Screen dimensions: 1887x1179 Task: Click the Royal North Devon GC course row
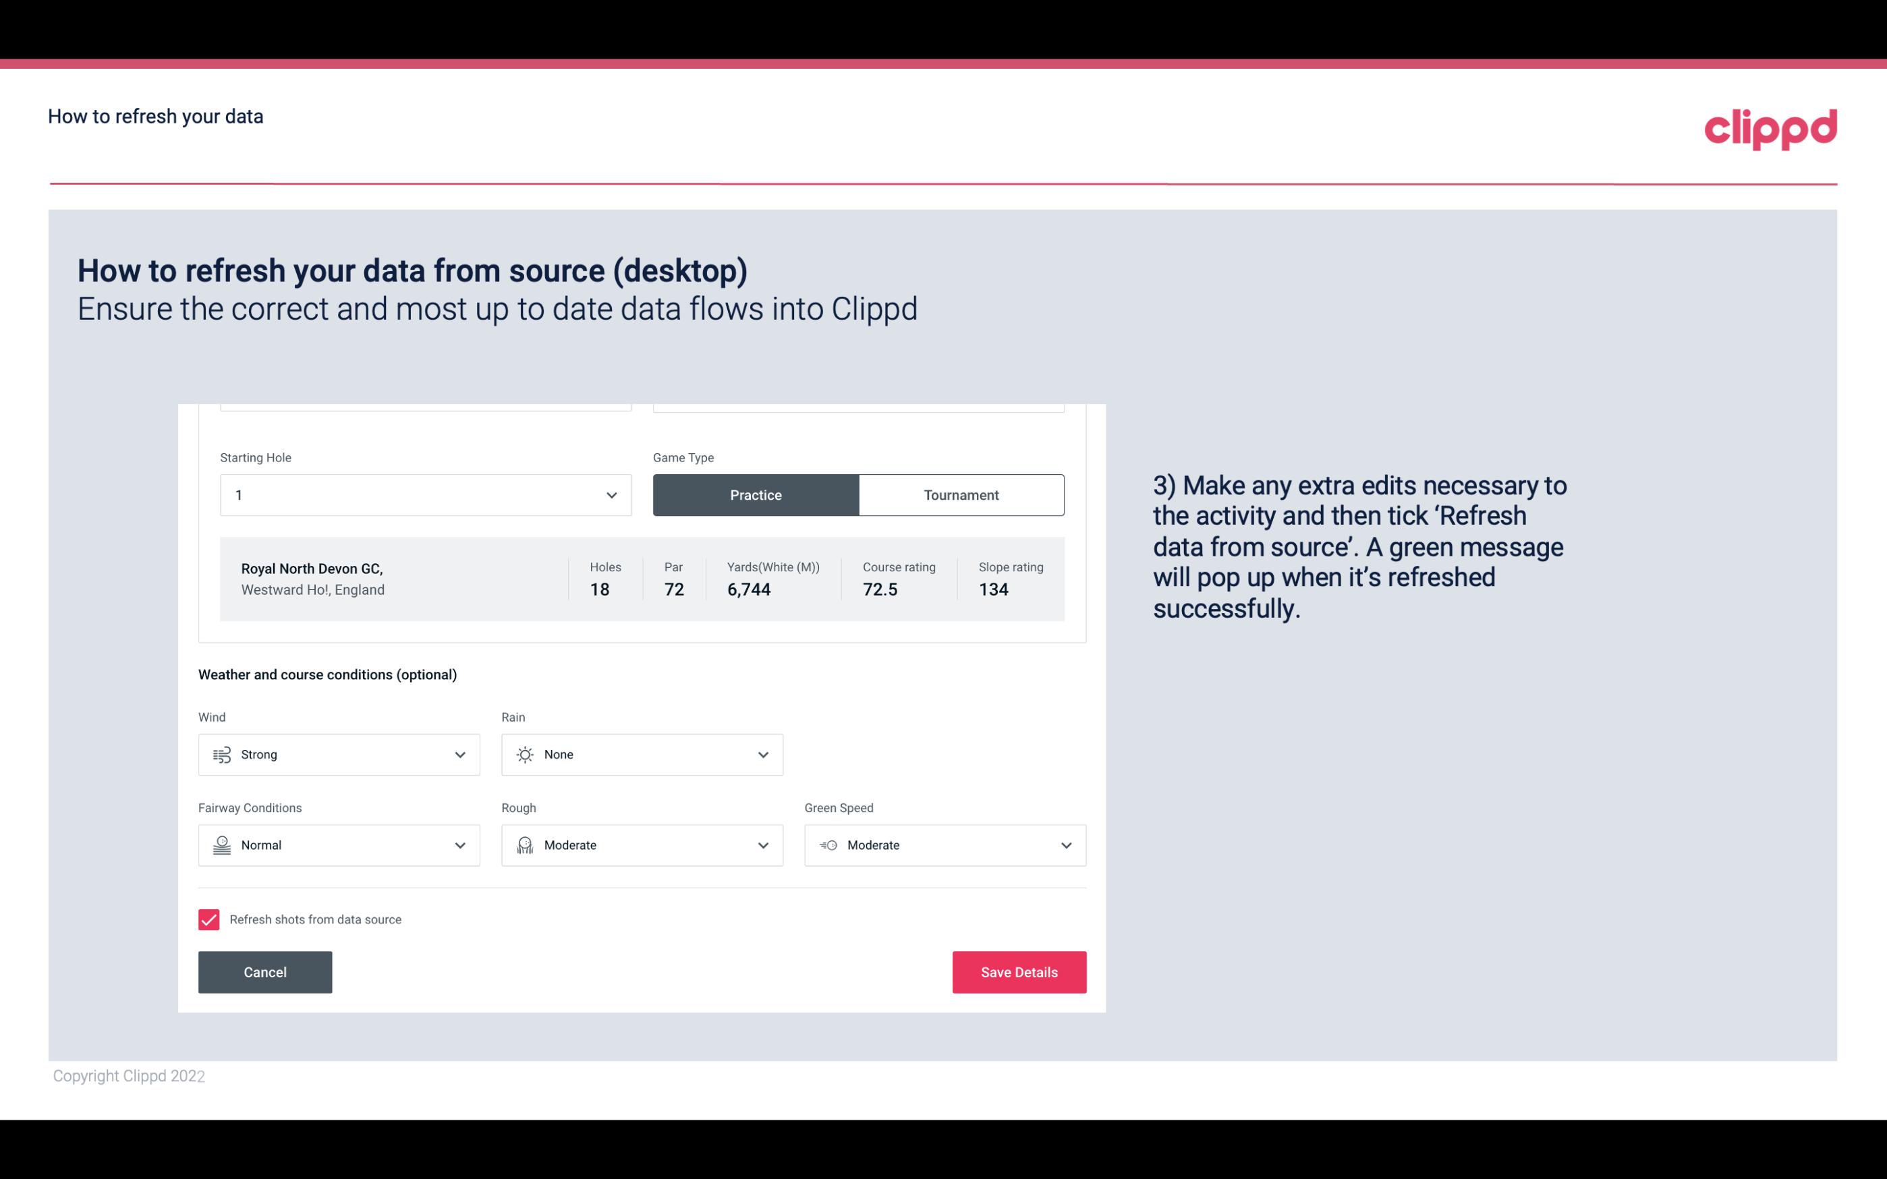click(641, 579)
